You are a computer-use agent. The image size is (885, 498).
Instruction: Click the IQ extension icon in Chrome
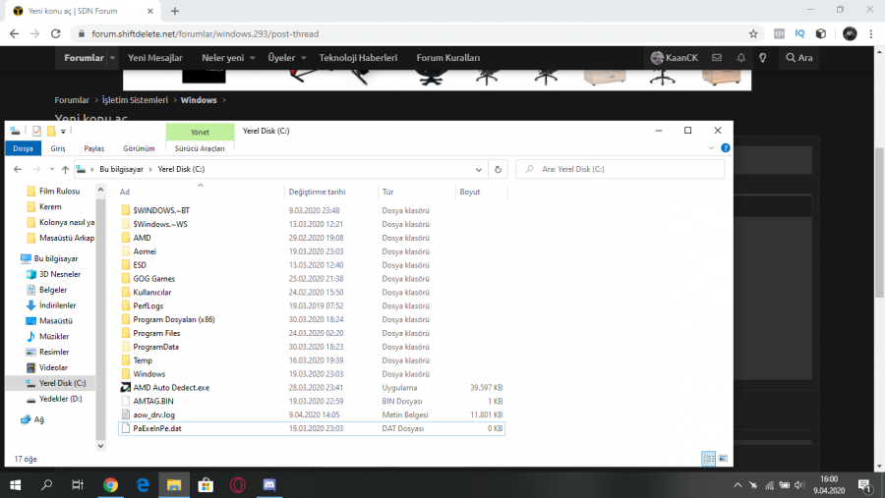(x=799, y=33)
